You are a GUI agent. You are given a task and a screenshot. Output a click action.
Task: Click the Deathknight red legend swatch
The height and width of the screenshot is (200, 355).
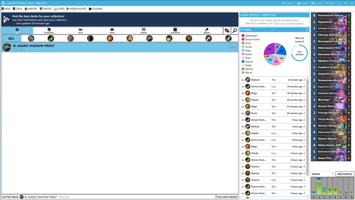tap(243, 36)
